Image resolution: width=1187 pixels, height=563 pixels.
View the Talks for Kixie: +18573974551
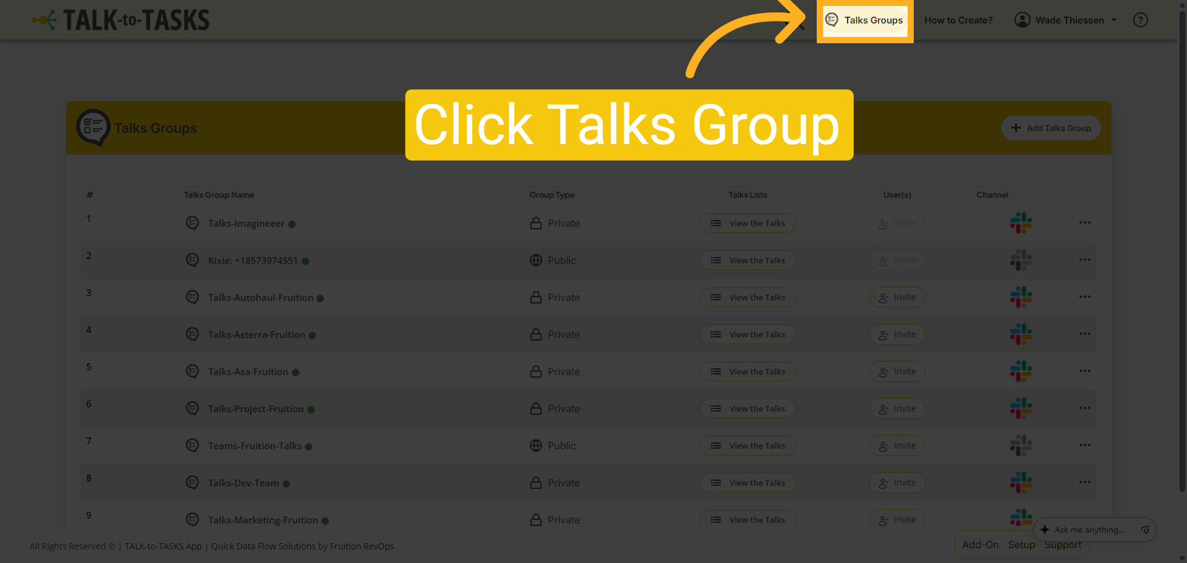(747, 260)
